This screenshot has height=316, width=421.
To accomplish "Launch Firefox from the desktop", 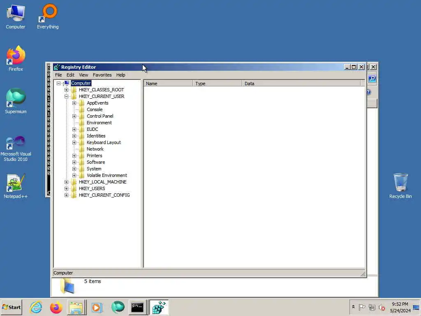I will tap(16, 58).
